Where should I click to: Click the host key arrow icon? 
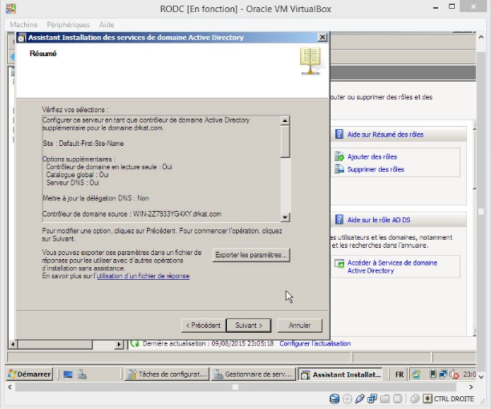tap(428, 399)
